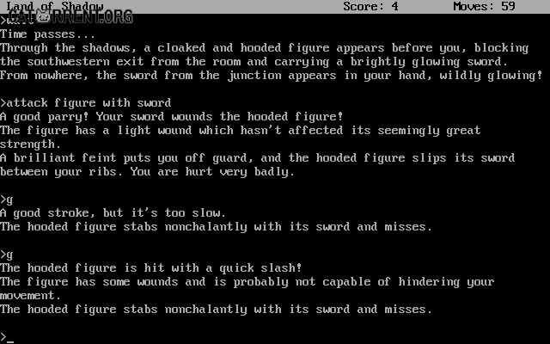
Task: Click the 'Moves: 59' counter
Action: click(484, 6)
